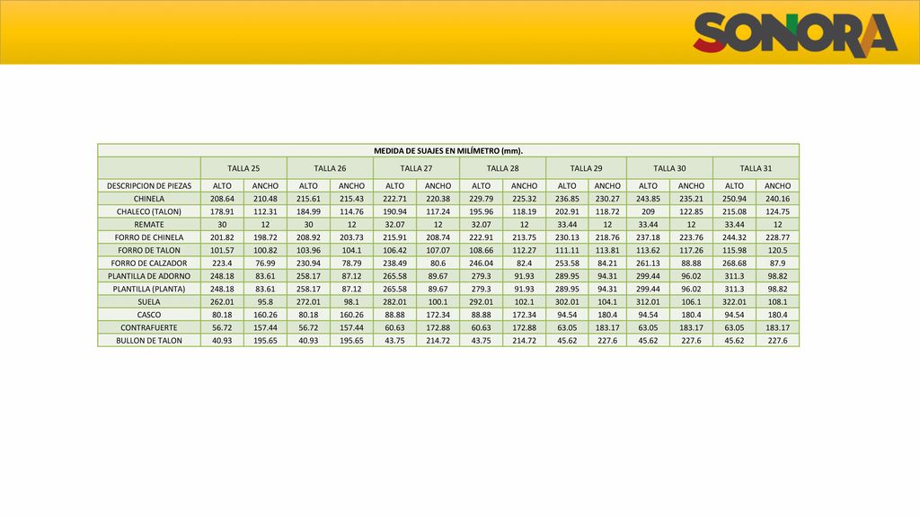Screen dimensions: 920x518
Task: Click BULLON DE TALON value 227.6 under TALLA 31
Action: [777, 341]
